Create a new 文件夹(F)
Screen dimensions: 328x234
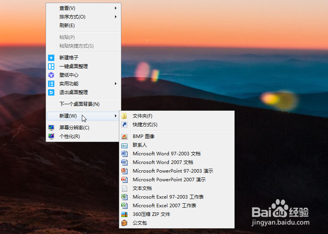point(177,116)
